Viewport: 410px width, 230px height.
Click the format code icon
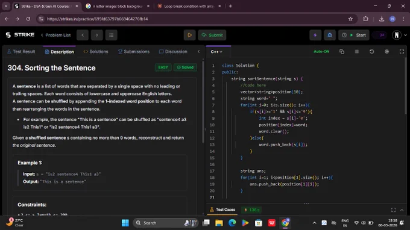click(357, 51)
